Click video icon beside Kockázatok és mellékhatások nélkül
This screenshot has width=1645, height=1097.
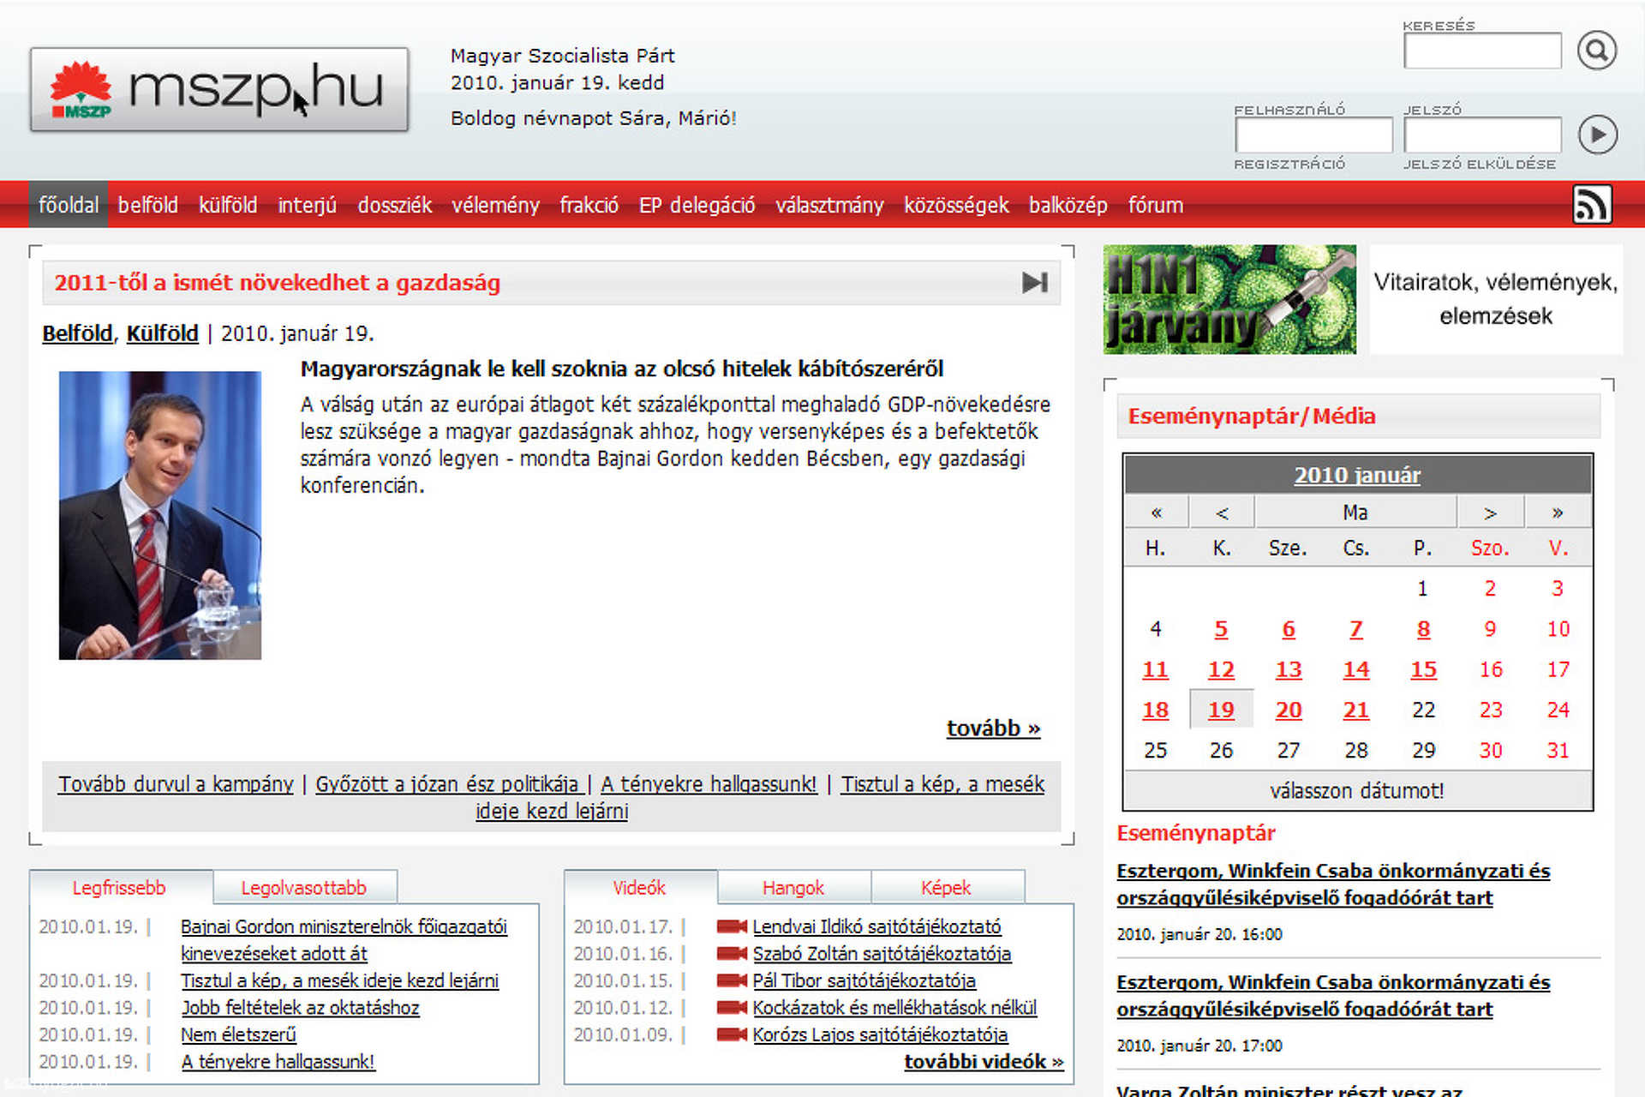(732, 1007)
